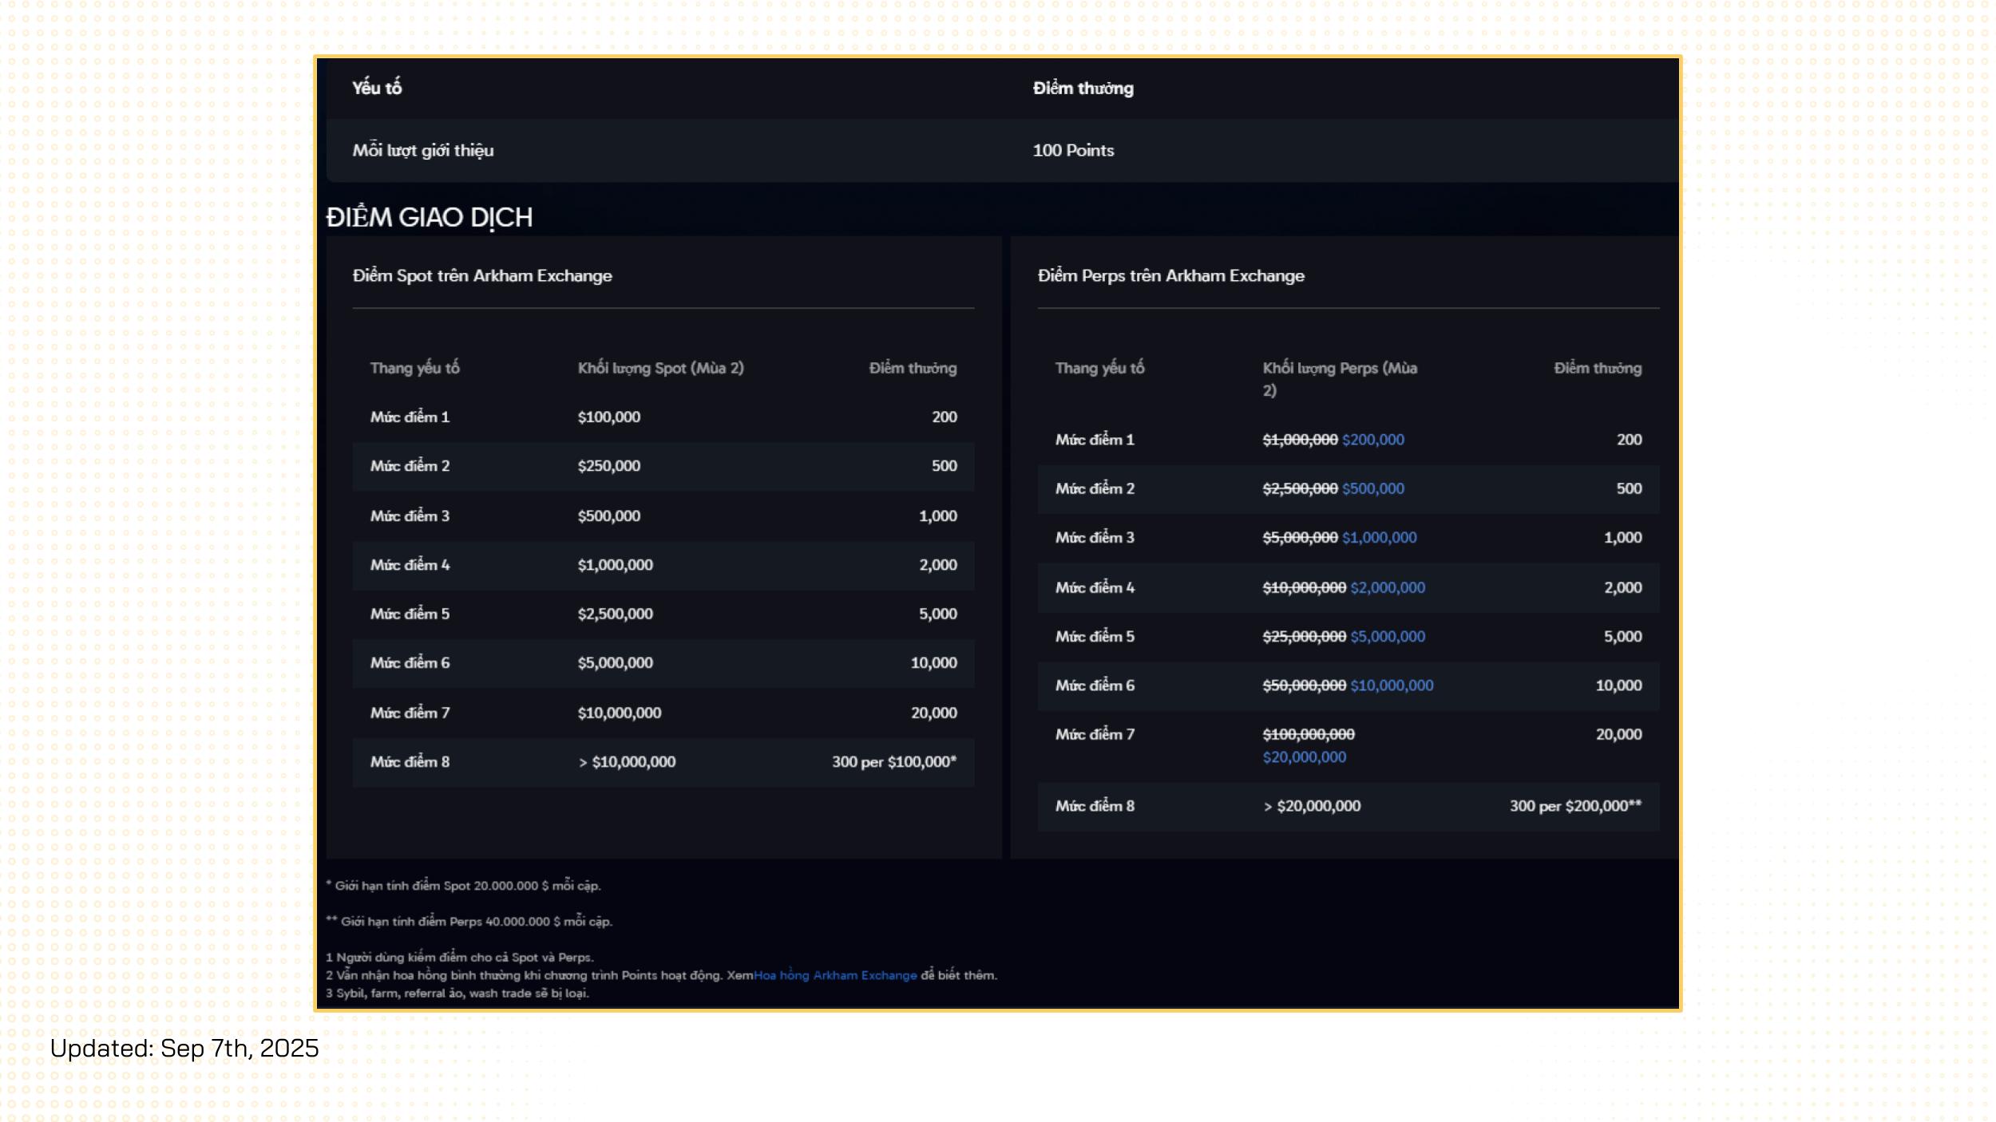The height and width of the screenshot is (1122, 1996).
Task: Click Spot table 'Mức điểm 3' label
Action: [x=410, y=516]
